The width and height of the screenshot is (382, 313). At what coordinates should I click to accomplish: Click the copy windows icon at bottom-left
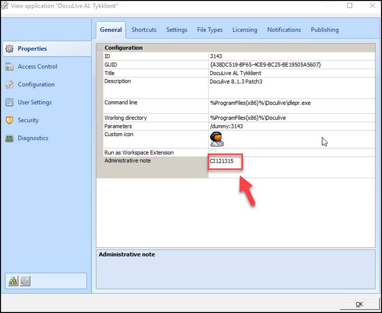pyautogui.click(x=25, y=281)
